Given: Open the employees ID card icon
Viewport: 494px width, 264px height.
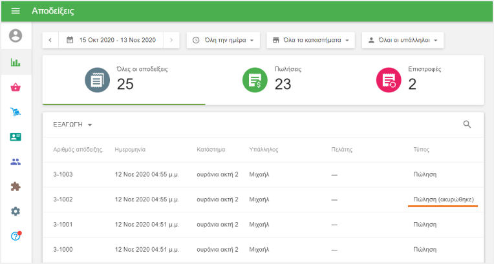Looking at the screenshot, I should tap(16, 137).
